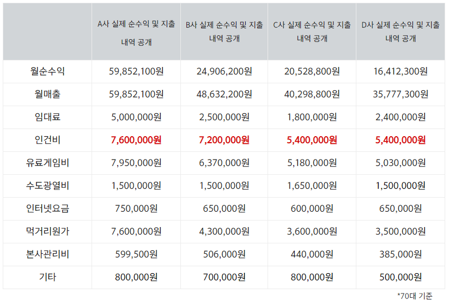Click the 수도광열비 row label

point(47,186)
